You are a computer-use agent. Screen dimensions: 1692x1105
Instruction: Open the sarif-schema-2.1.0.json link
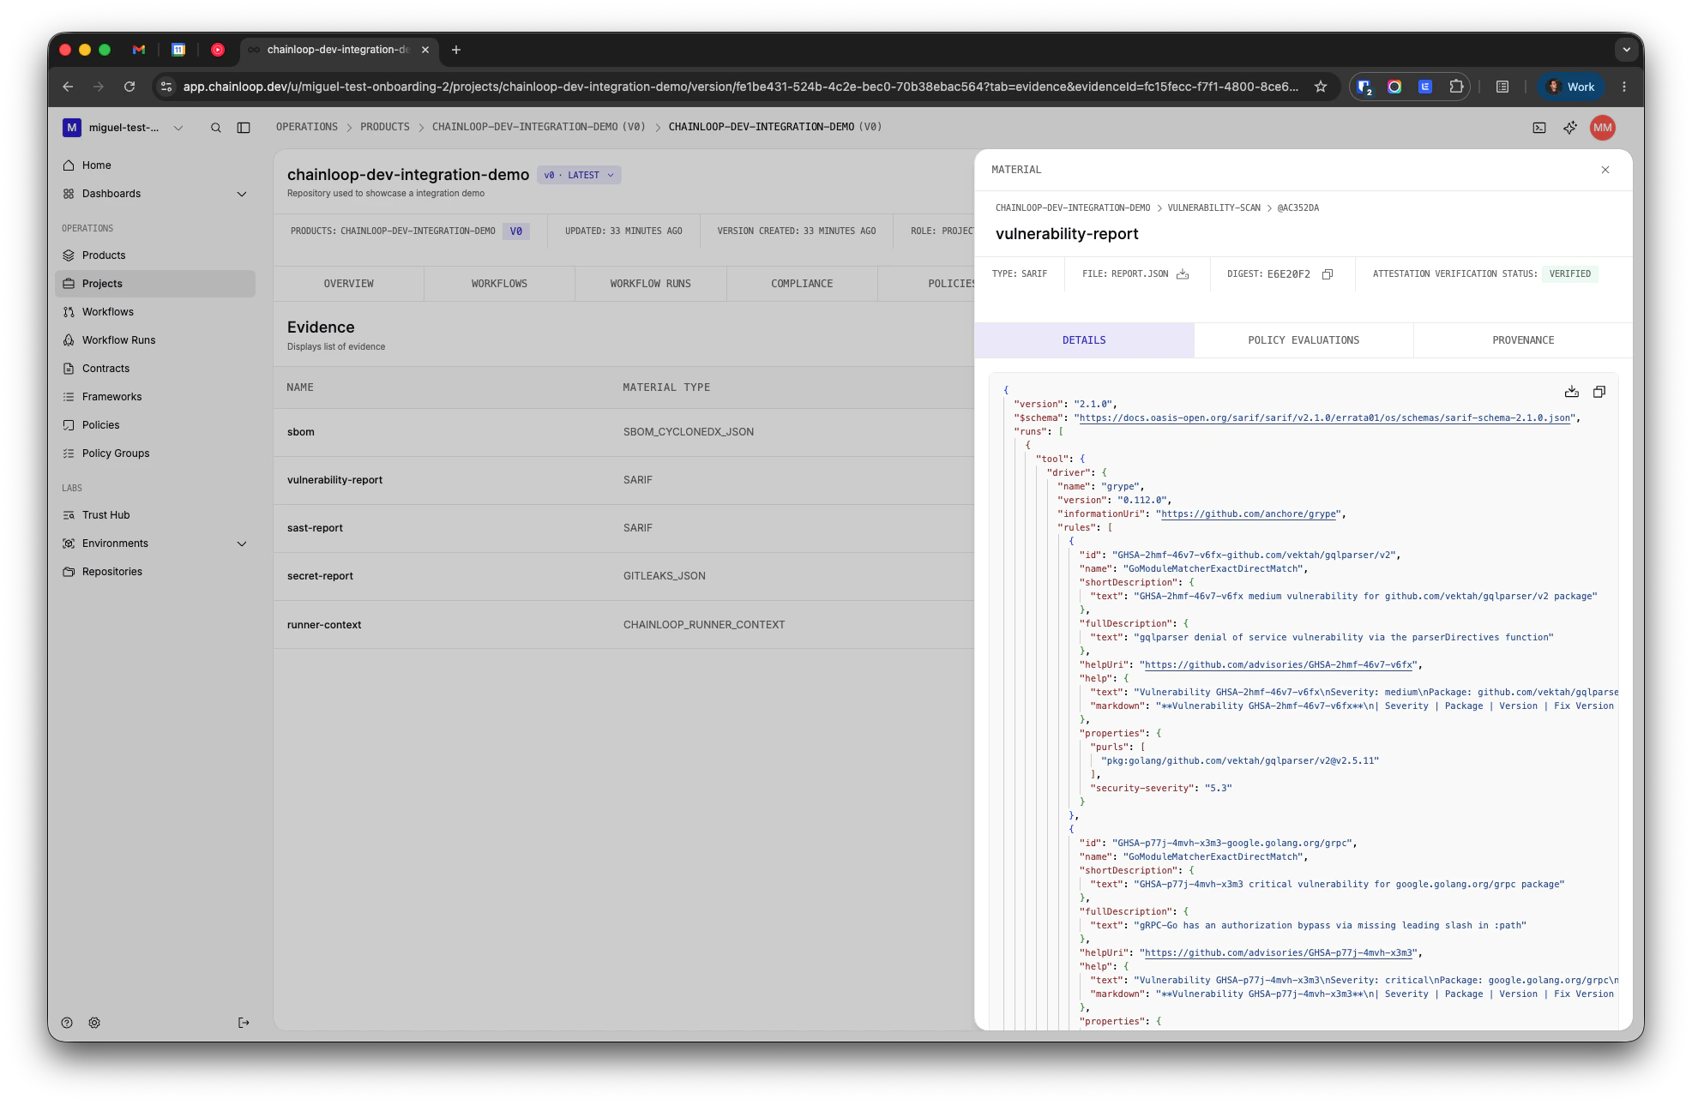tap(1325, 418)
